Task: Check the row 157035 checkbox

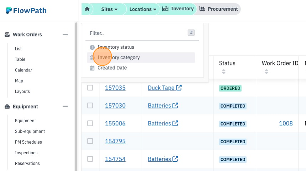Action: pos(90,88)
